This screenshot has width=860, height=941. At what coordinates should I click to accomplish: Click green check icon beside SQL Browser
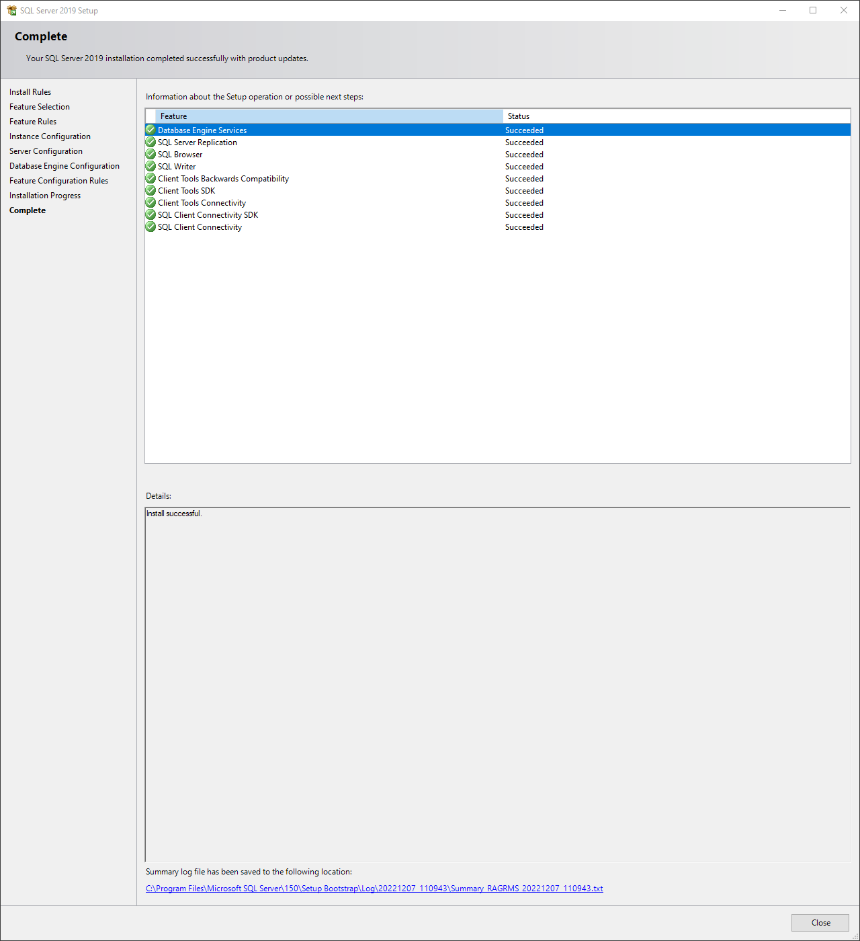pyautogui.click(x=150, y=154)
